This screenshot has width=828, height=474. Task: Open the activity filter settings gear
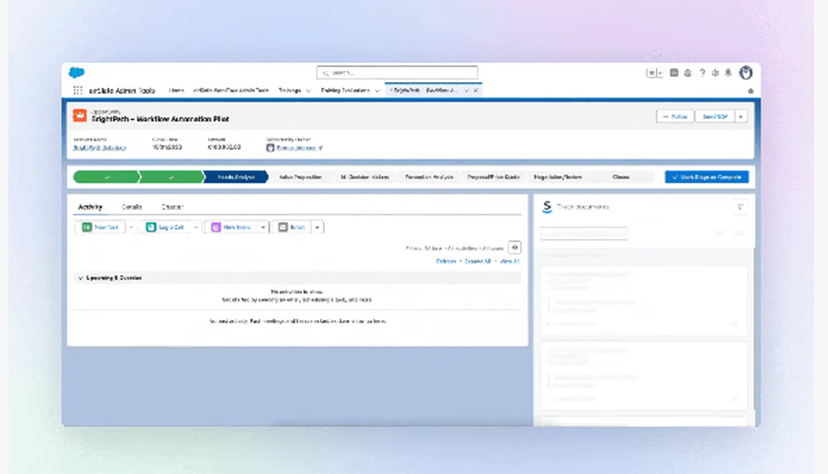(515, 247)
